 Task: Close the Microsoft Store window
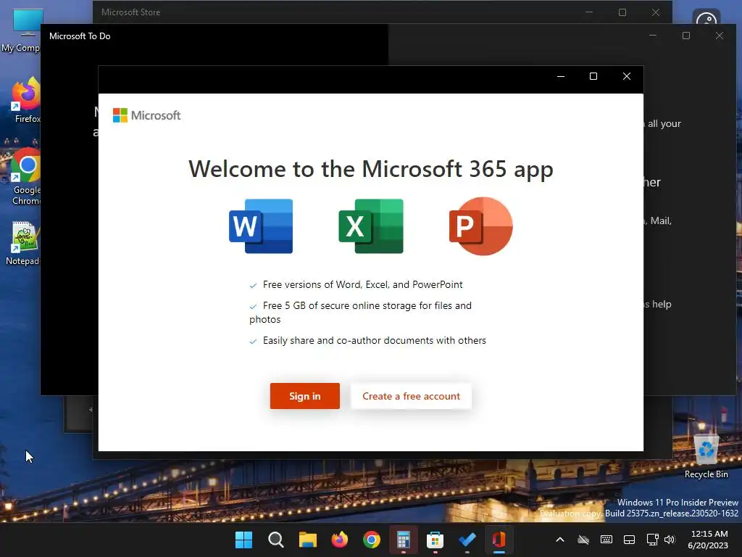[x=656, y=12]
